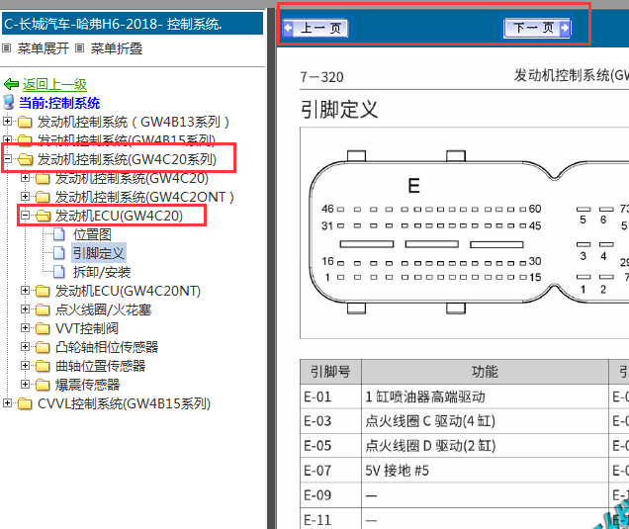This screenshot has height=529, width=629.
Task: Click the 当前:控制系统 computer icon
Action: point(9,102)
